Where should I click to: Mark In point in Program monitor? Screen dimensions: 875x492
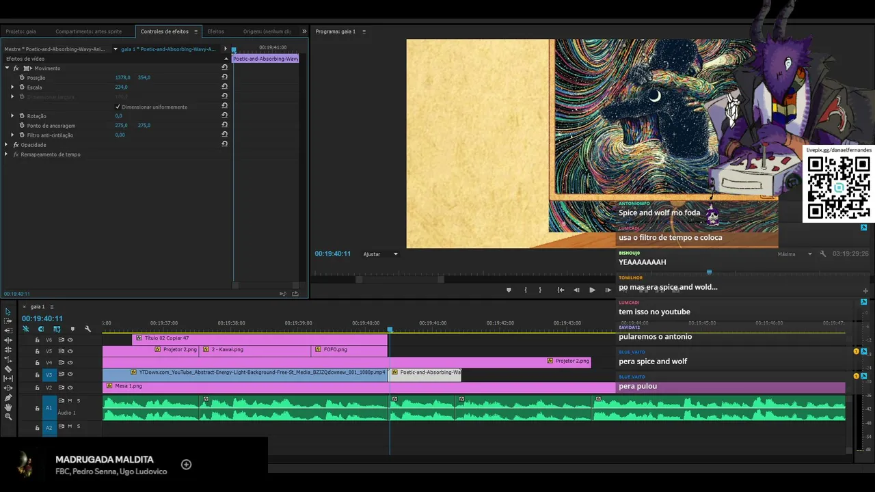click(526, 290)
